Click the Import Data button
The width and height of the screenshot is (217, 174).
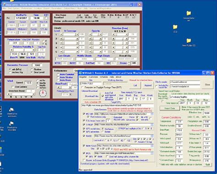coord(169,108)
